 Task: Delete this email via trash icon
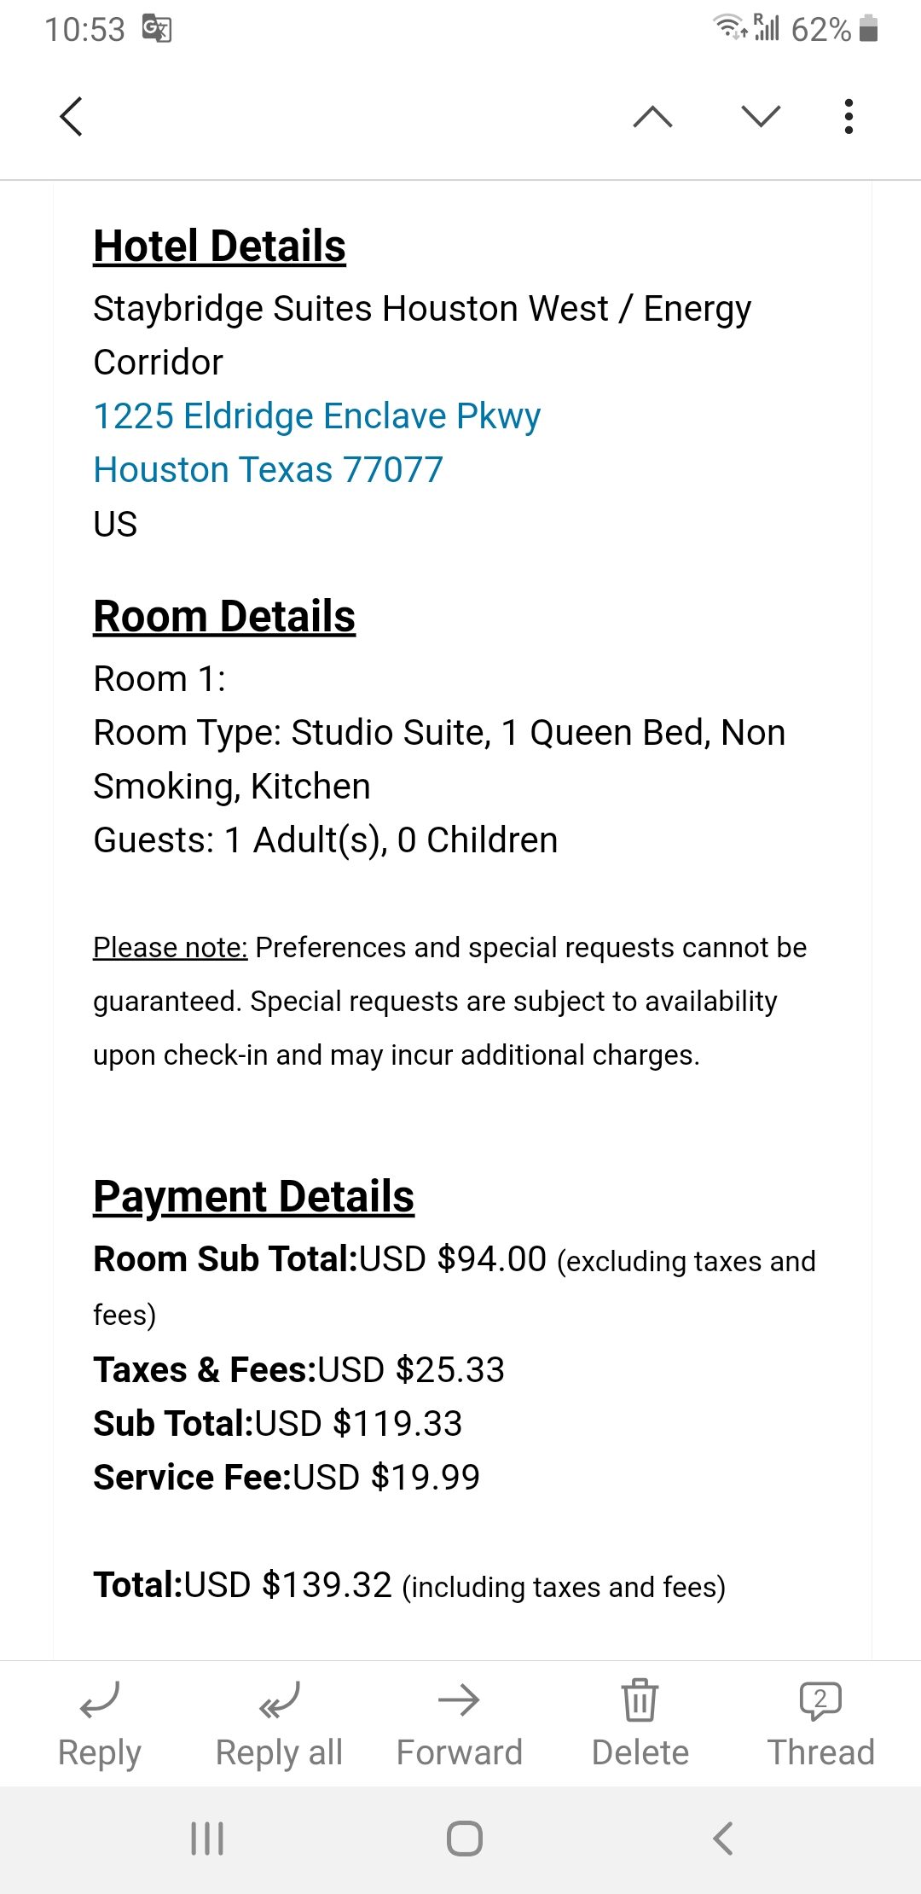pyautogui.click(x=640, y=1699)
